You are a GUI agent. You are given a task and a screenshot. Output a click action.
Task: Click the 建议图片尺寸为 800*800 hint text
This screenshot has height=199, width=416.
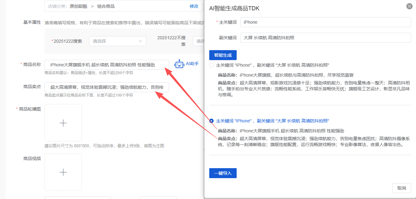(x=104, y=146)
